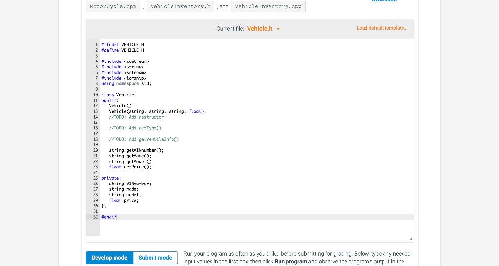499x266 pixels.
Task: Click the '#include <iomanip>' line
Action: point(124,78)
